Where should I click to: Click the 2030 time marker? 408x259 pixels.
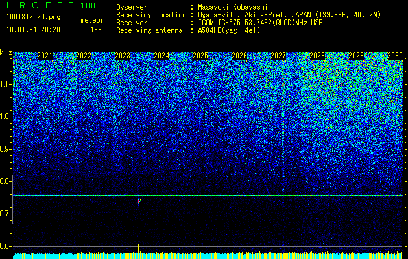tap(395, 56)
